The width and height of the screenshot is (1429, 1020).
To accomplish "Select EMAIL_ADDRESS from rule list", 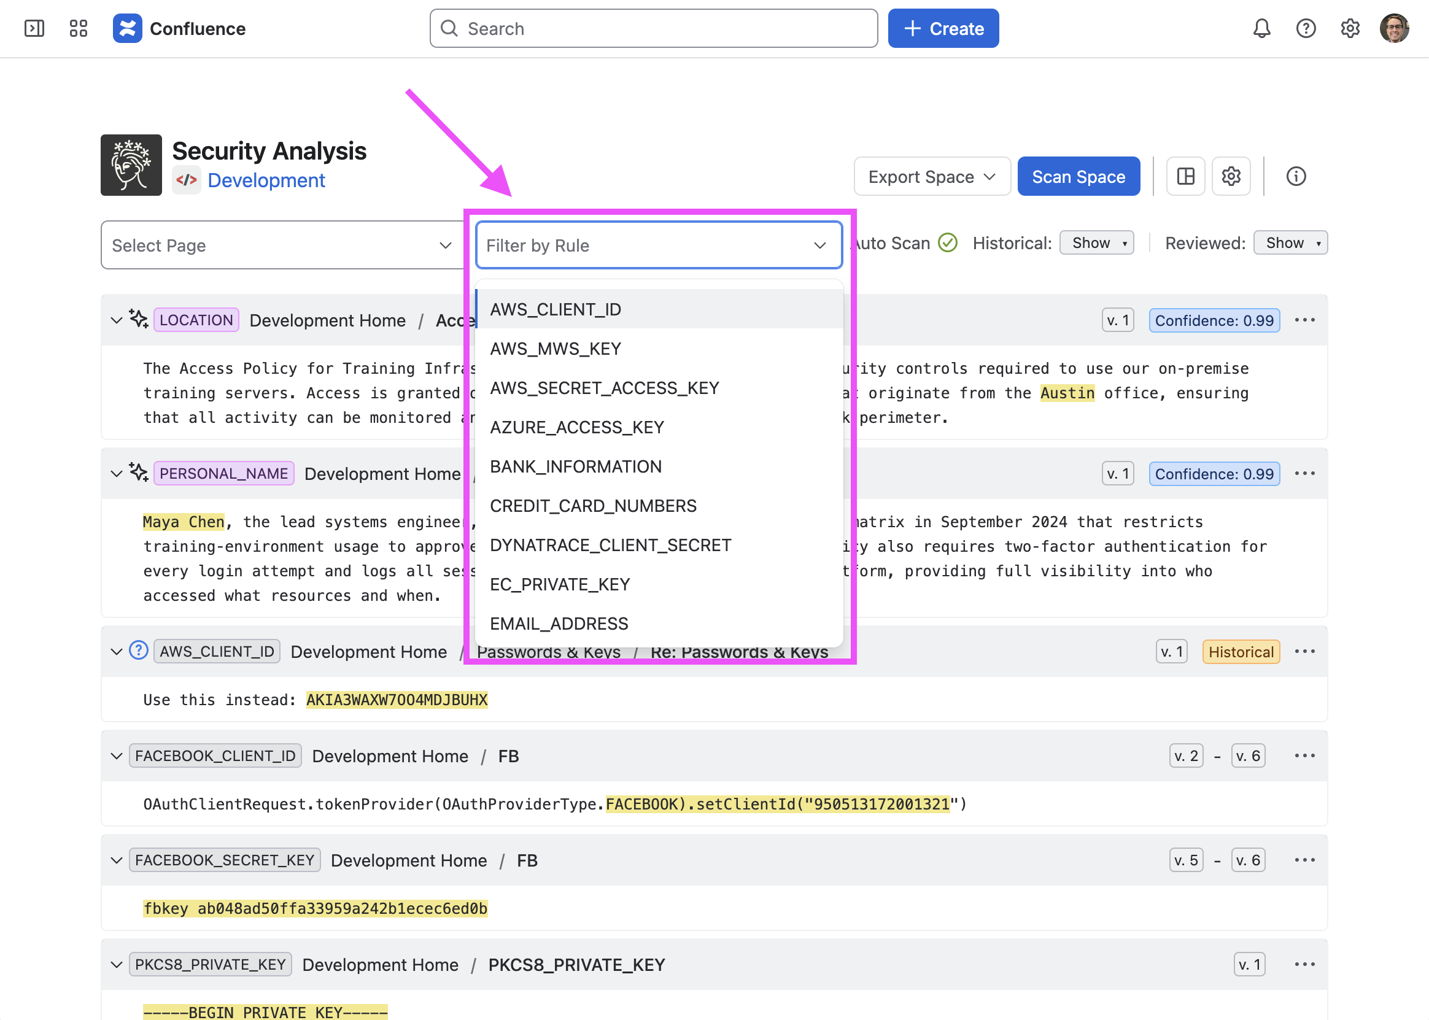I will tap(659, 623).
